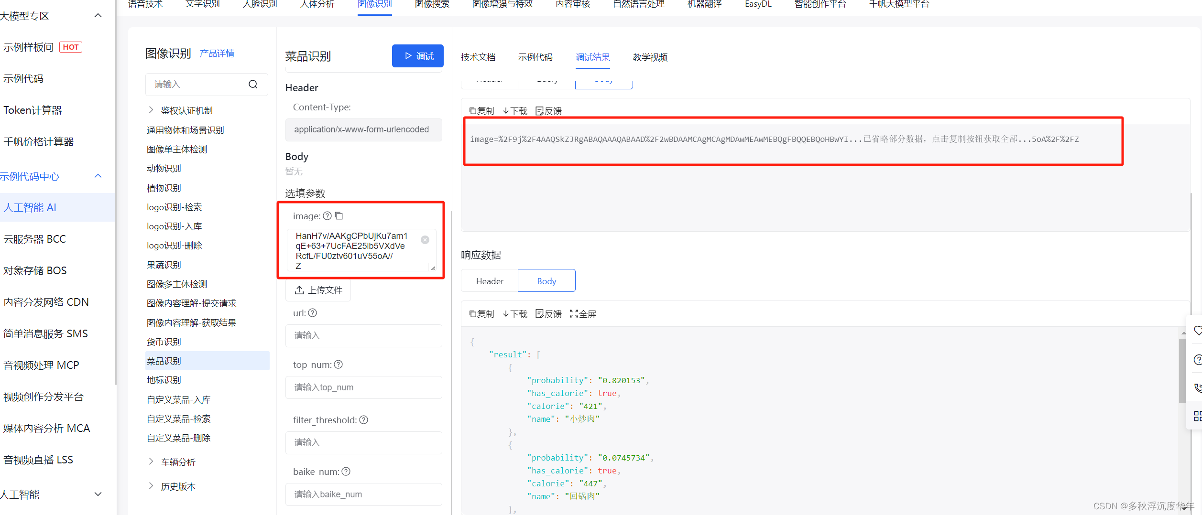This screenshot has height=515, width=1202.
Task: Click the image base64 textarea
Action: (361, 250)
